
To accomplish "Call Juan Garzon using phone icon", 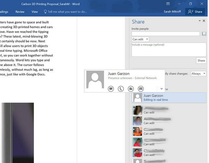I will tap(121, 89).
